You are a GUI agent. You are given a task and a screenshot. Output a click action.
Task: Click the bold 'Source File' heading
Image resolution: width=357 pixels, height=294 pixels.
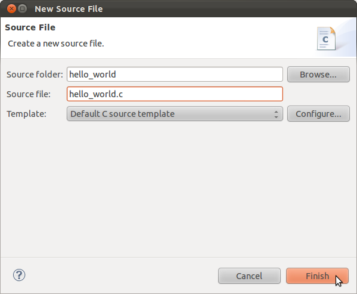coord(30,27)
